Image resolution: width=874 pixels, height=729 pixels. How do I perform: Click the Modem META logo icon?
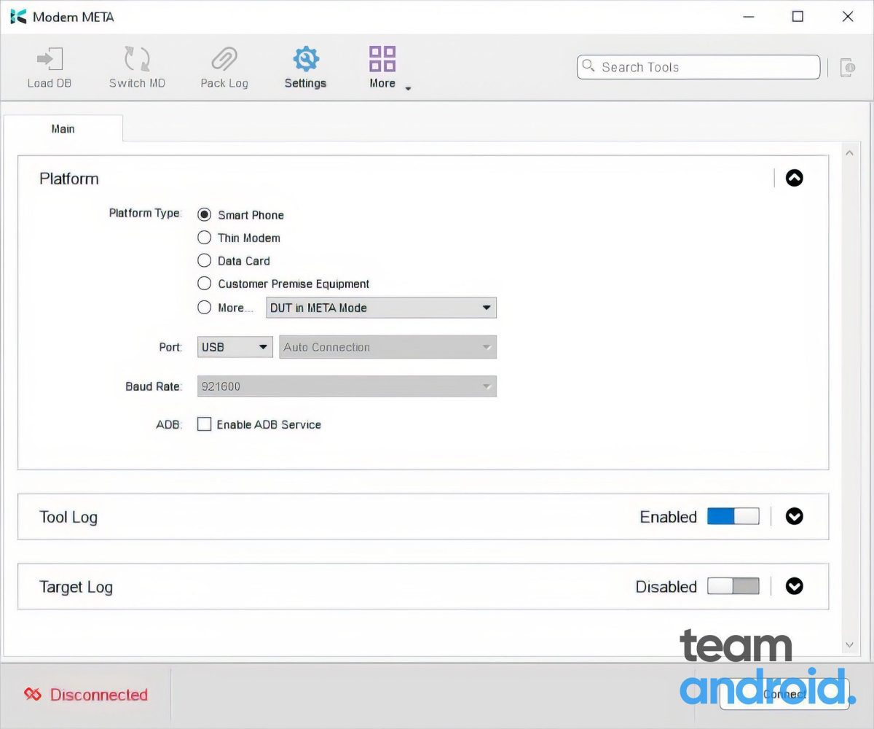17,16
